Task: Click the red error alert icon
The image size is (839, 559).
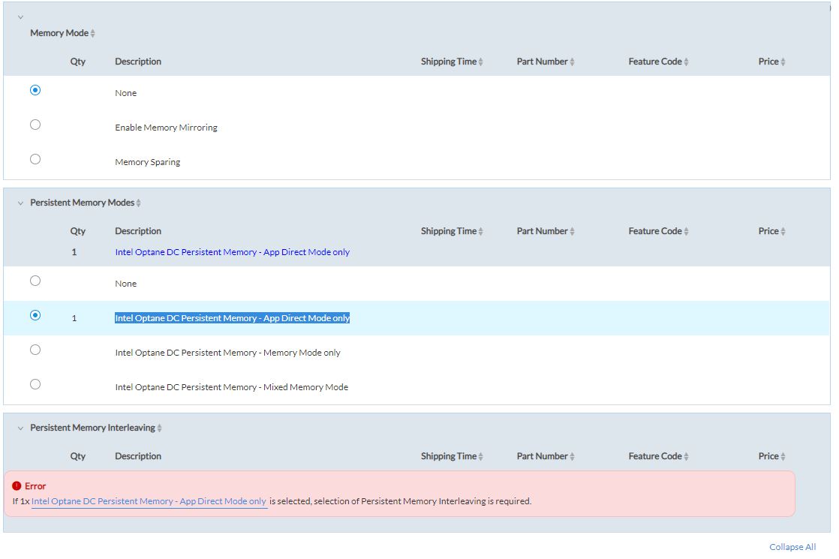Action: pyautogui.click(x=17, y=486)
